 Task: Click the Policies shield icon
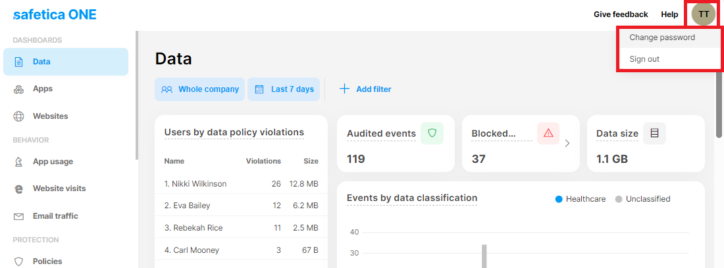coord(19,261)
